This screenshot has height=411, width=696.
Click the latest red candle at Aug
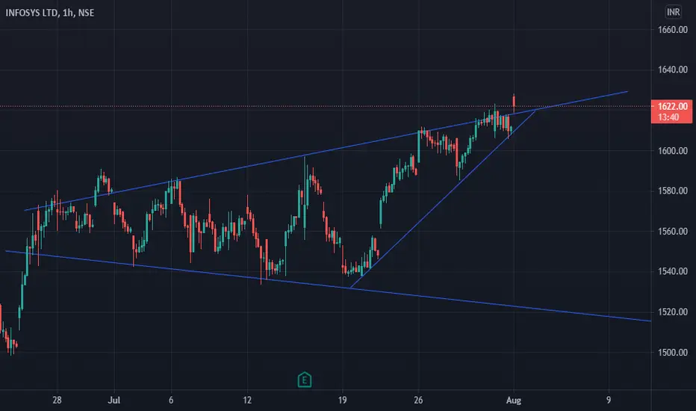click(x=514, y=103)
